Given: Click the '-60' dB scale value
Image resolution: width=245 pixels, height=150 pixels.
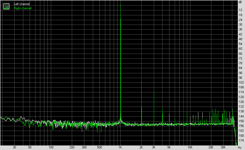Looking at the screenshot, I should coord(240,49).
